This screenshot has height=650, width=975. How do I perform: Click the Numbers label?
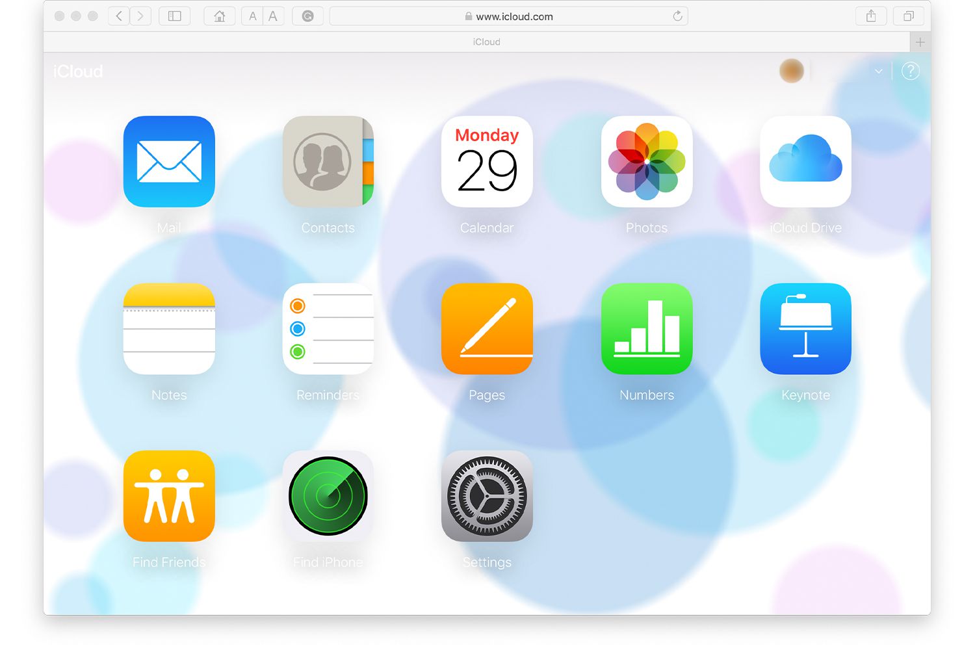pos(647,395)
